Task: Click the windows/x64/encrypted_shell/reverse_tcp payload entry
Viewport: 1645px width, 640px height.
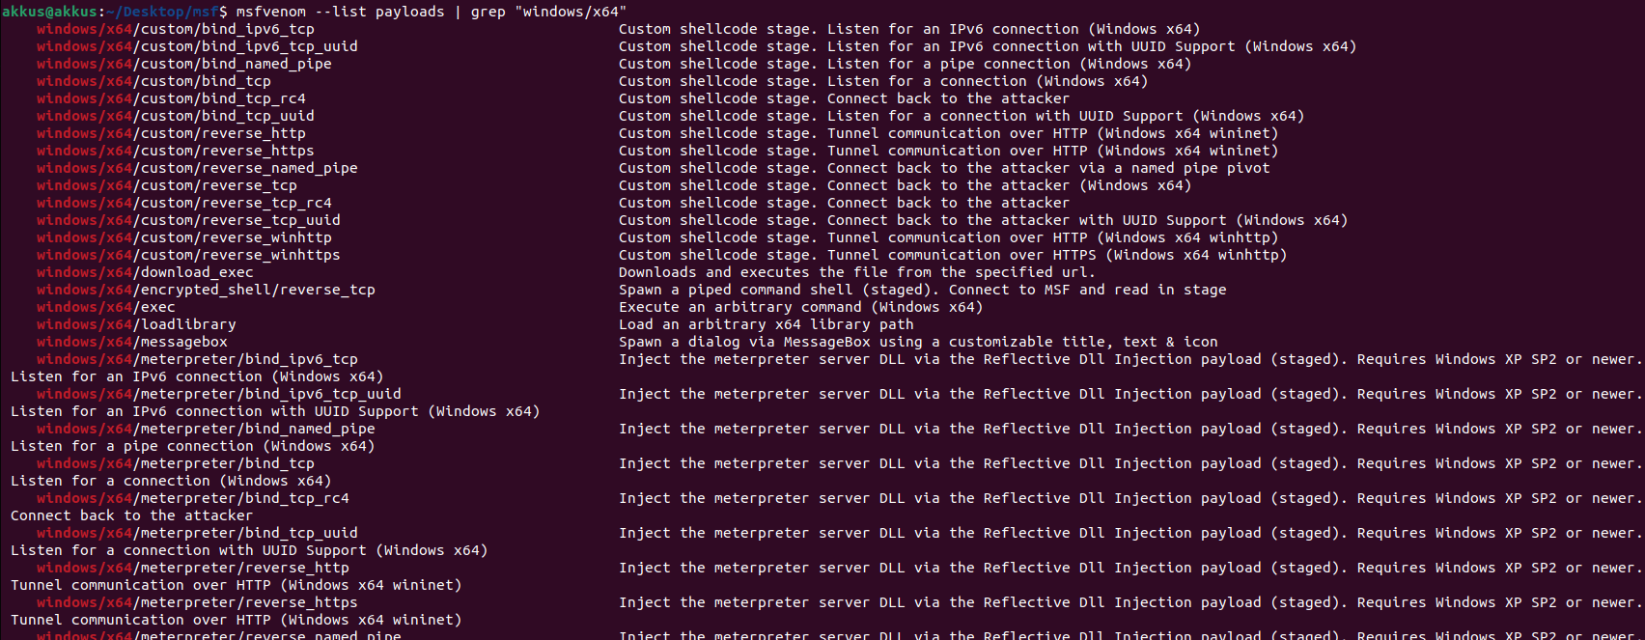Action: tap(206, 290)
